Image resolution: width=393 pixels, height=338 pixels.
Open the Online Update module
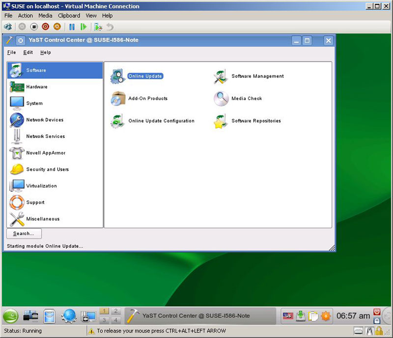tap(137, 76)
